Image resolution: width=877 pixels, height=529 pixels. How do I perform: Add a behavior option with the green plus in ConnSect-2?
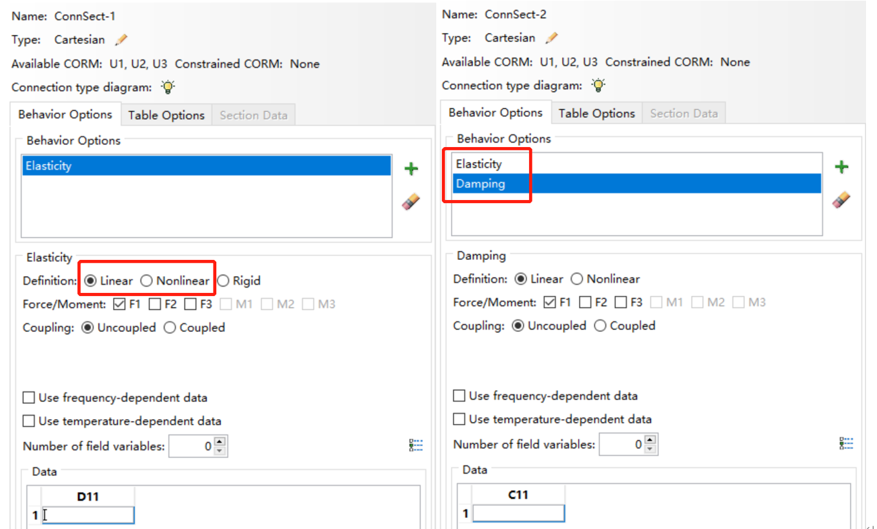842,167
